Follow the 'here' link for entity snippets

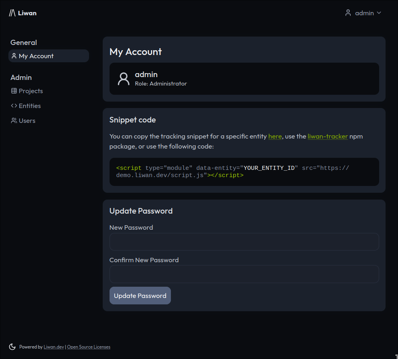(x=275, y=137)
